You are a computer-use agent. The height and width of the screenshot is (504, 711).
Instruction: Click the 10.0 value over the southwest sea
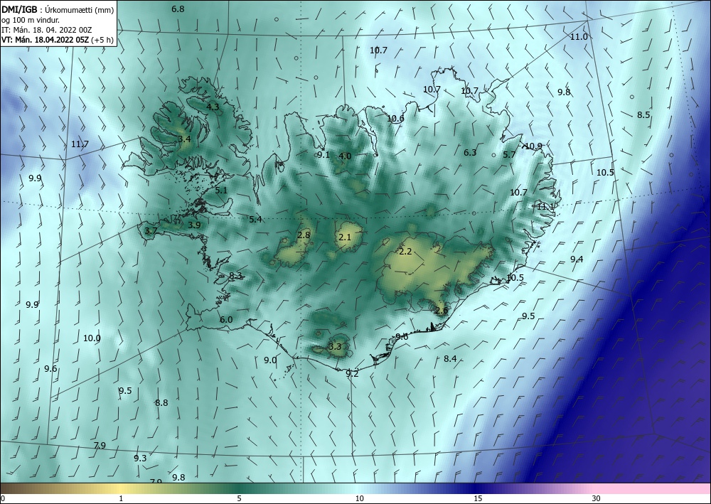pyautogui.click(x=92, y=338)
